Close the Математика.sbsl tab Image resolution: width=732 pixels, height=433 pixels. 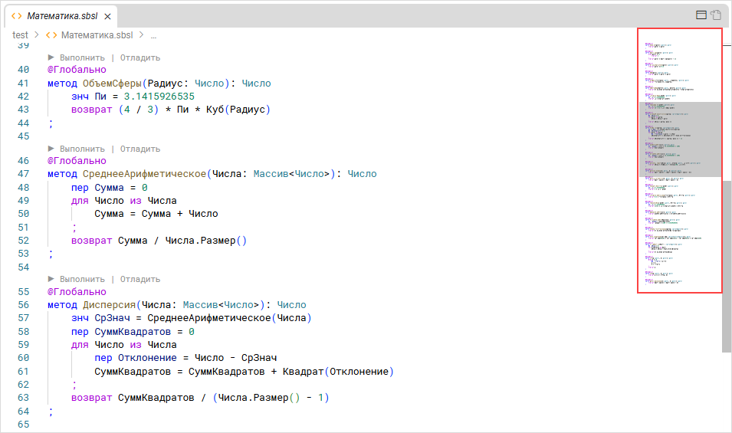point(107,16)
